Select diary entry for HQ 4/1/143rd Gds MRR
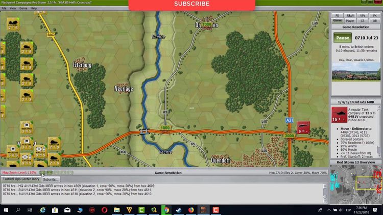The height and width of the screenshot is (215, 383). [x=79, y=186]
